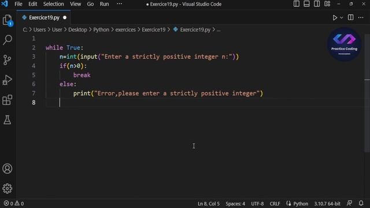
Task: Click the Exercice19 folder breadcrumb
Action: 154,29
